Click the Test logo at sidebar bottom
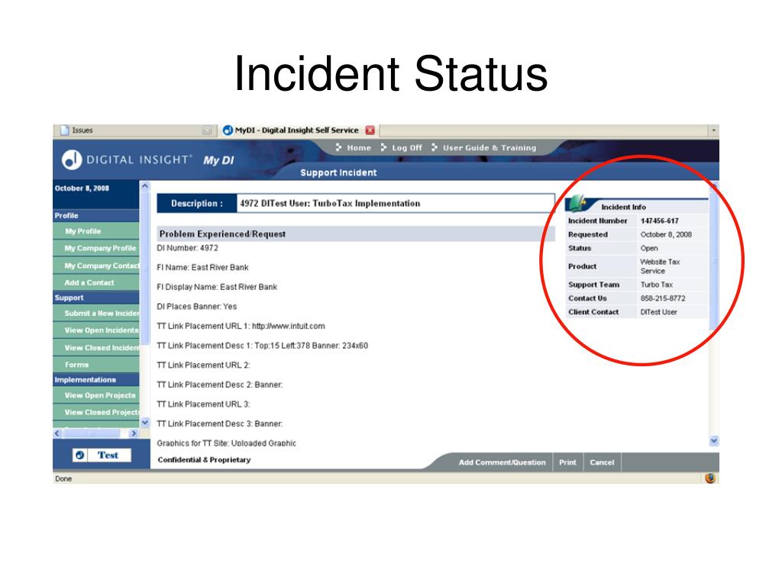This screenshot has height=586, width=782. point(102,455)
